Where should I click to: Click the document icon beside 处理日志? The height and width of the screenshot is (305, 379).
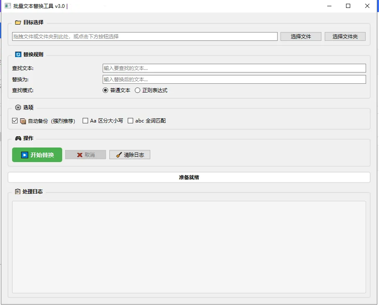click(x=17, y=192)
